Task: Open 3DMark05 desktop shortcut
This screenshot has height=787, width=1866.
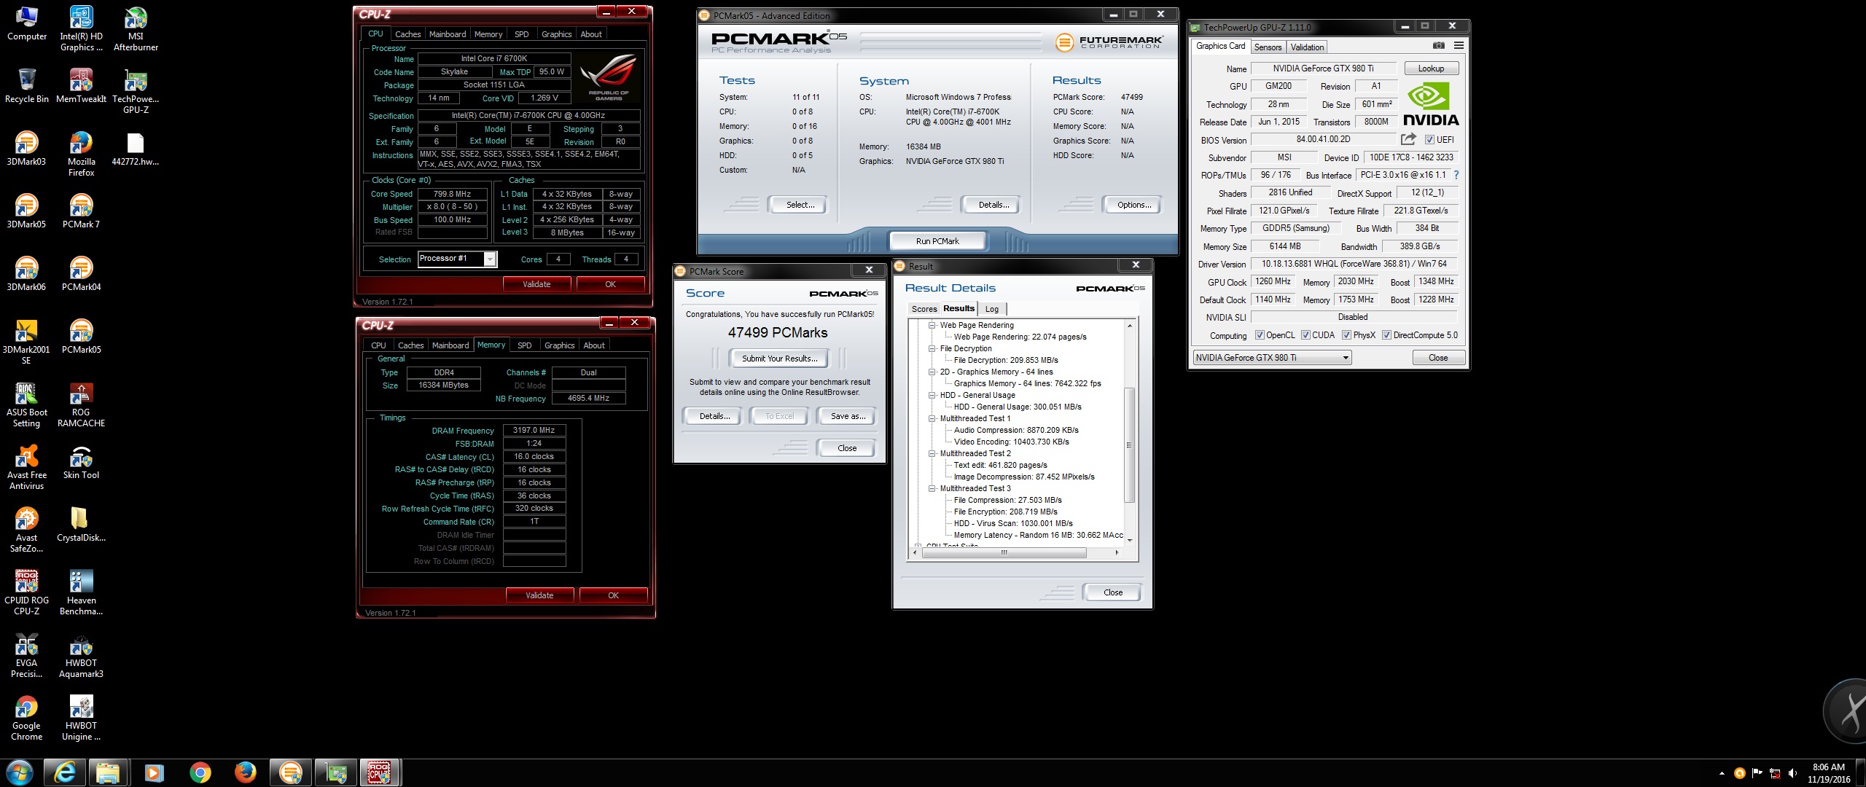Action: [x=26, y=211]
